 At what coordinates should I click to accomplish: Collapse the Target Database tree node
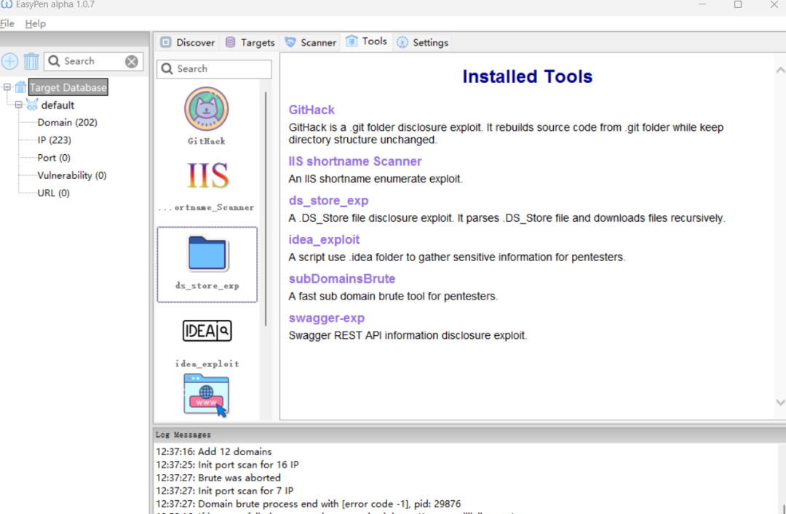click(7, 87)
